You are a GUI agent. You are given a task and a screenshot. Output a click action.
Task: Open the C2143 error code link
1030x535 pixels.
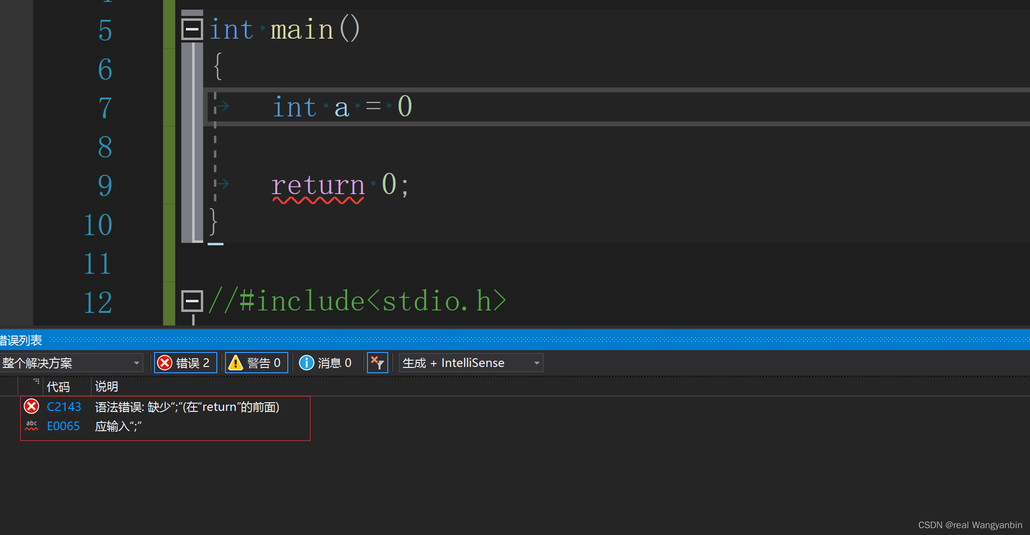[x=64, y=407]
